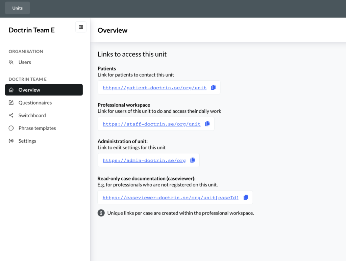Click the Questionnaires edit icon
This screenshot has height=261, width=346.
pyautogui.click(x=11, y=103)
